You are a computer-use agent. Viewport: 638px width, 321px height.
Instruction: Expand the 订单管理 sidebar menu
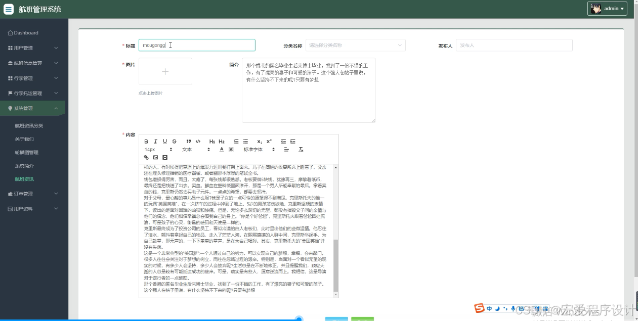[34, 194]
